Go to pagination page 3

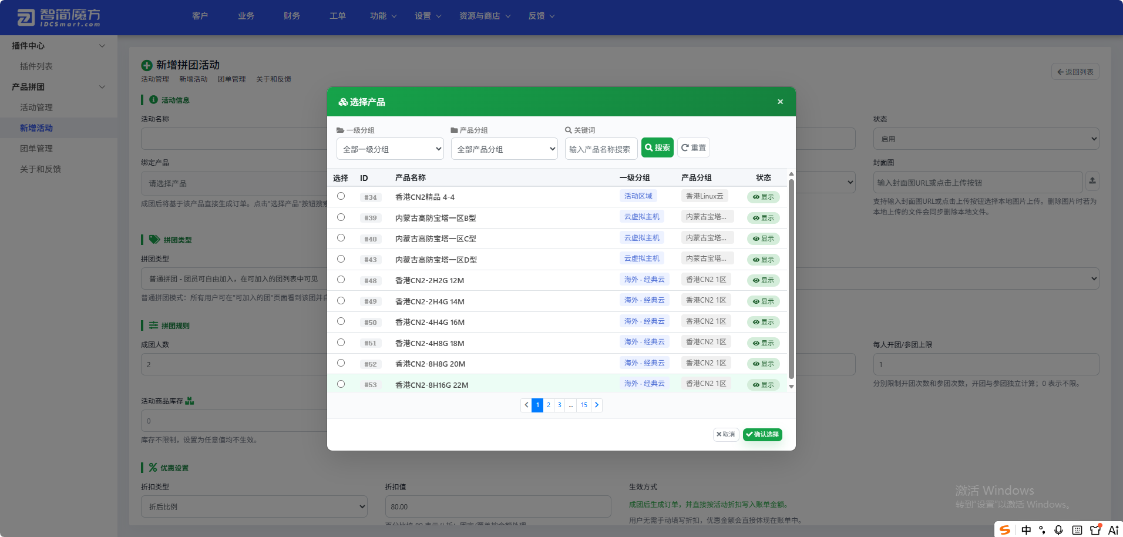click(560, 405)
